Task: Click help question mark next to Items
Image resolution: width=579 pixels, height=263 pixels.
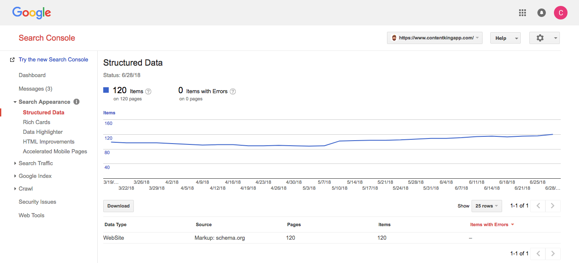Action: (x=148, y=91)
